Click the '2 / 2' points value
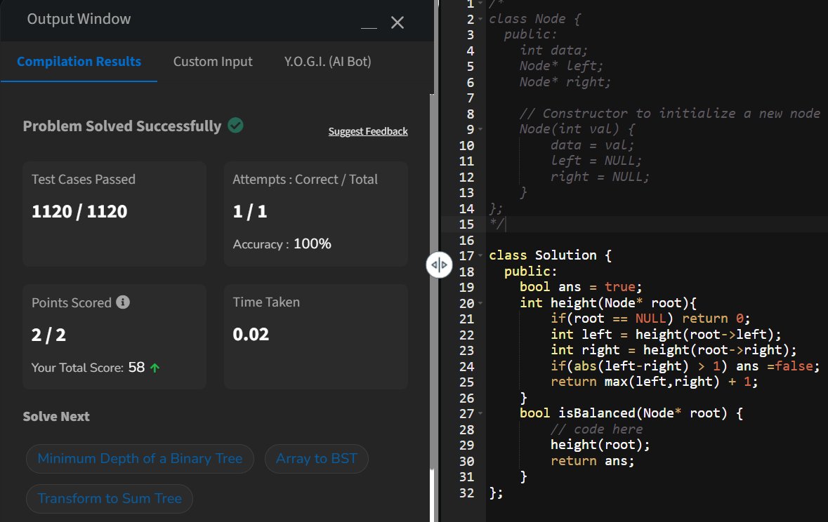Screen dimensions: 828x522 [x=48, y=335]
